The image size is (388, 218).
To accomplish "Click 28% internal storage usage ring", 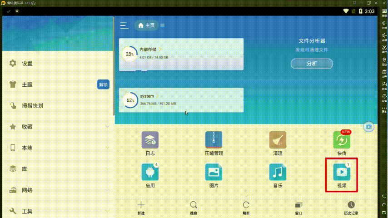I will [x=129, y=54].
